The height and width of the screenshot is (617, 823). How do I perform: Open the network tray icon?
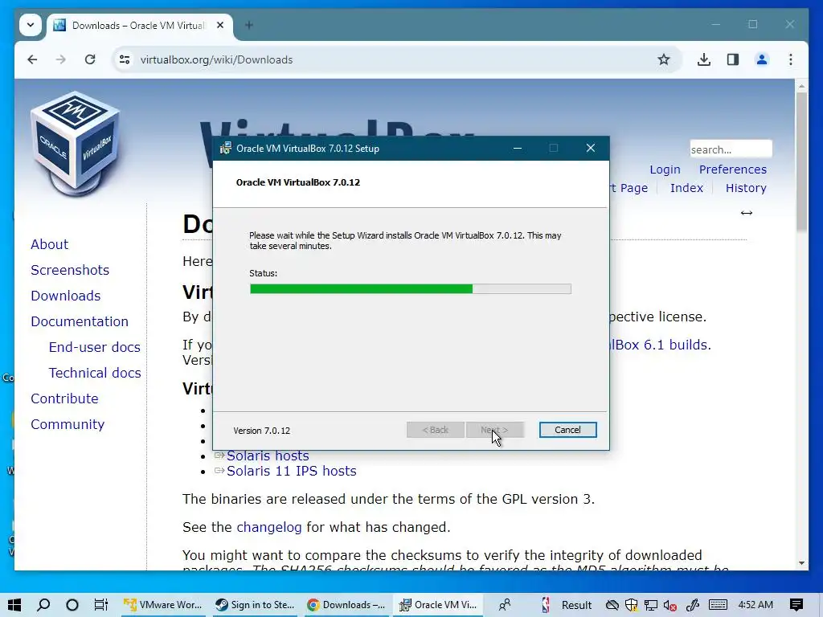(x=650, y=605)
